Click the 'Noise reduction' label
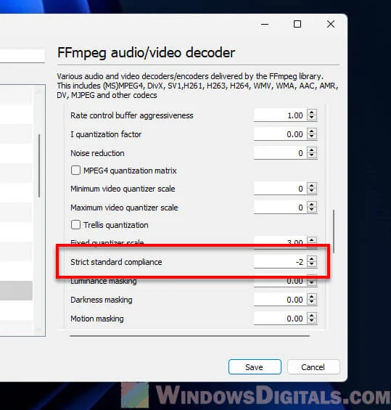Viewport: 391px width, 410px height. click(x=97, y=153)
